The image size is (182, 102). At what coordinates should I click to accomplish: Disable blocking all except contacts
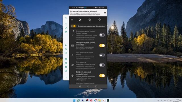(x=102, y=46)
